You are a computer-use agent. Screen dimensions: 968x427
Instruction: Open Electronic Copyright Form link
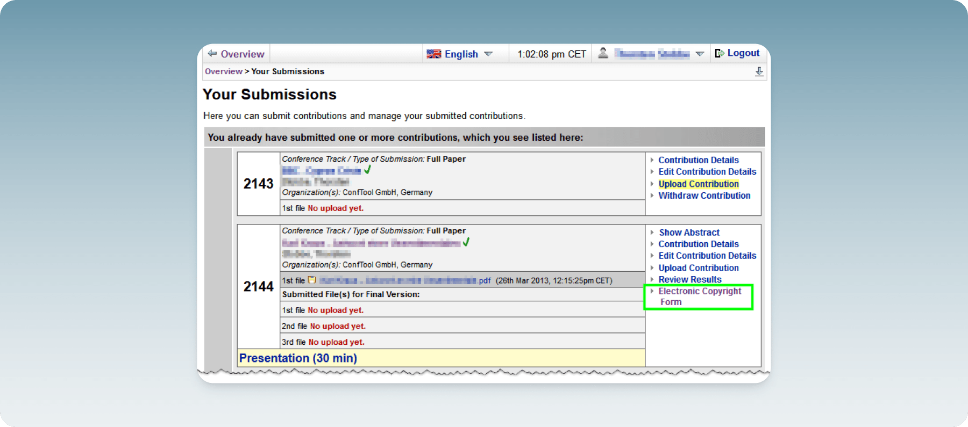tap(700, 296)
